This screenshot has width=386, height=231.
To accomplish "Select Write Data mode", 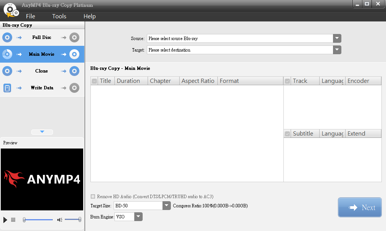I will tap(42, 88).
